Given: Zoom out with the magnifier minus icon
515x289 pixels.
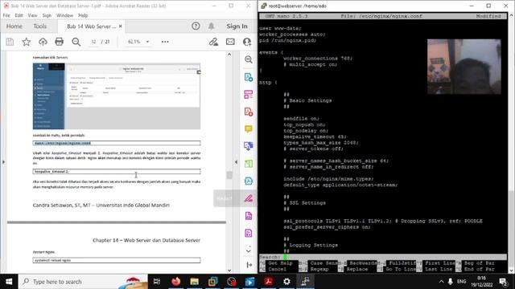Looking at the screenshot, I should click(x=76, y=42).
